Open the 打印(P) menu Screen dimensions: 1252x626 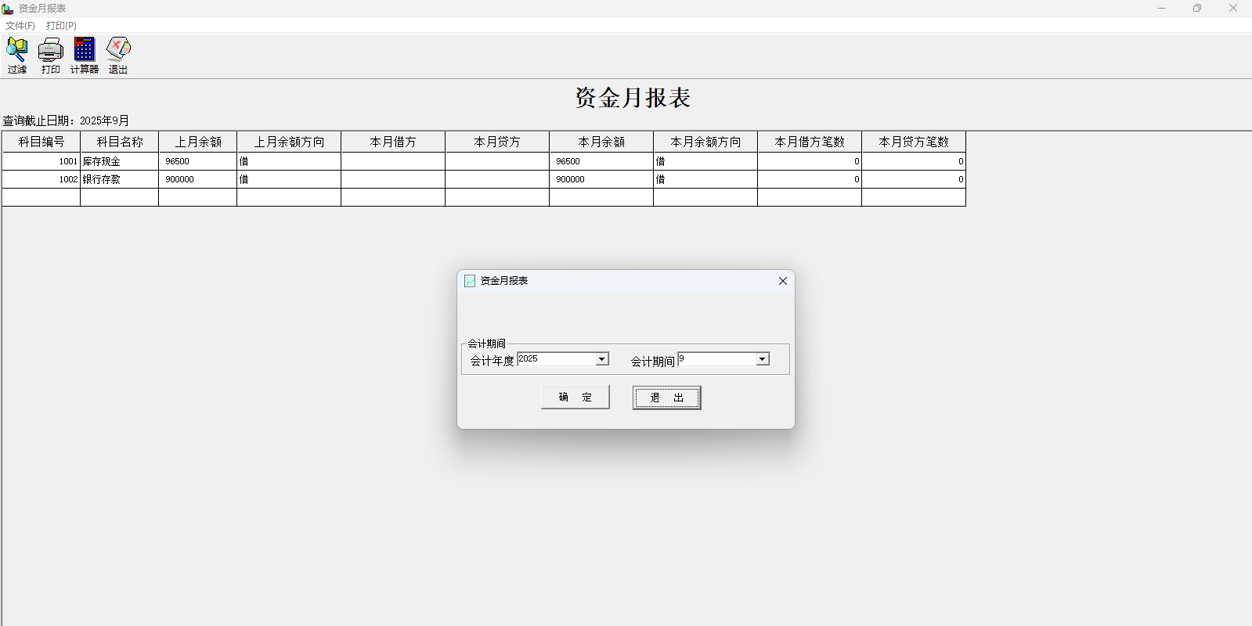click(x=61, y=26)
